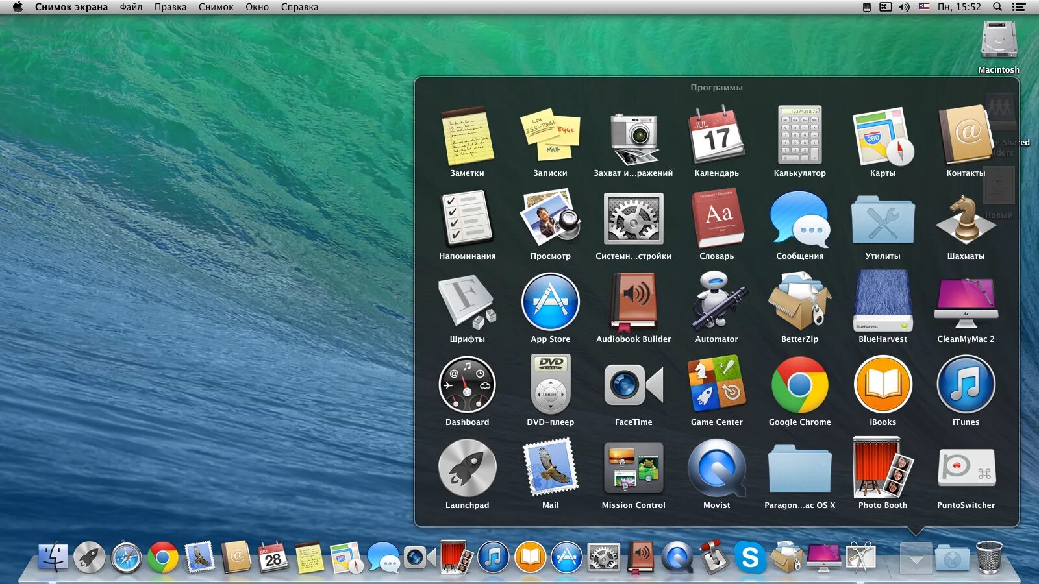Launch Movist player app
Viewport: 1039px width, 584px height.
point(716,468)
